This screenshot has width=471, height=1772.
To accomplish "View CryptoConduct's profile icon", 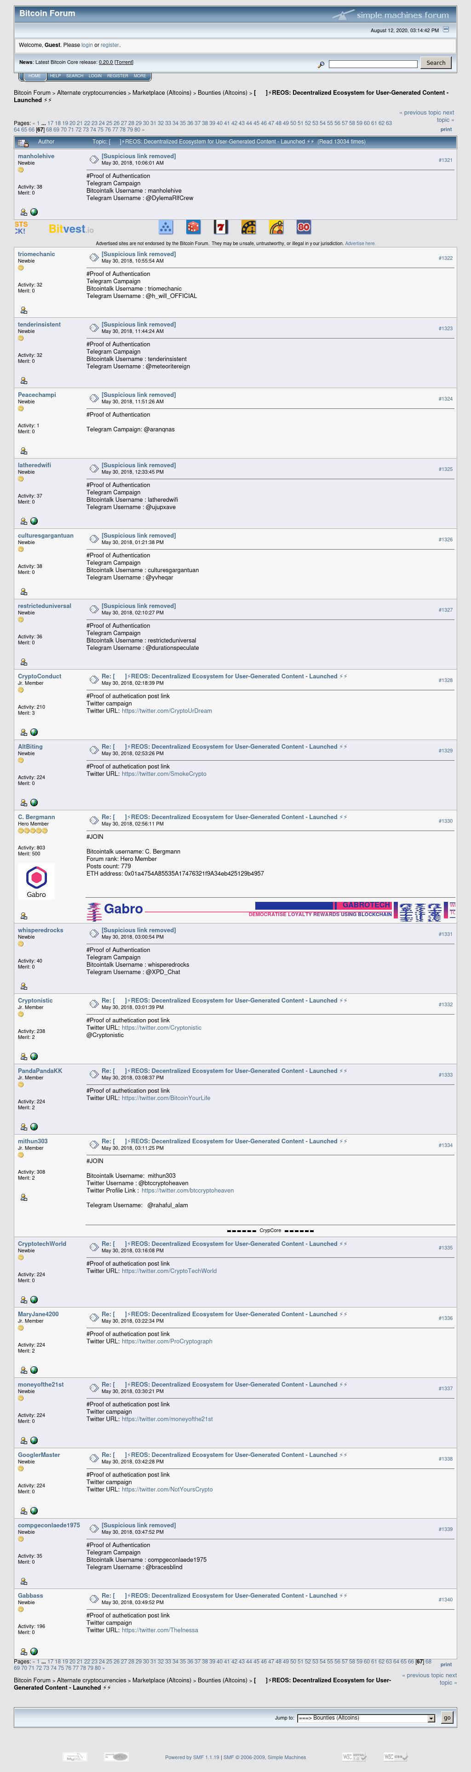I will [23, 733].
